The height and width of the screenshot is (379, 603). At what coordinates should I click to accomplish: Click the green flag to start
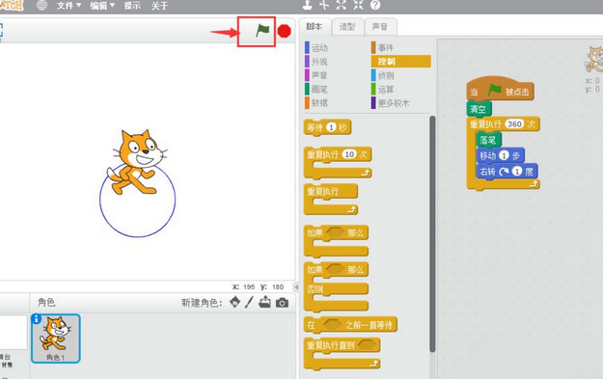coord(262,30)
